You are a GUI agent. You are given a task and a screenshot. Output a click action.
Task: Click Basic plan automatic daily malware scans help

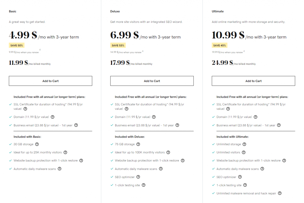tap(59, 169)
